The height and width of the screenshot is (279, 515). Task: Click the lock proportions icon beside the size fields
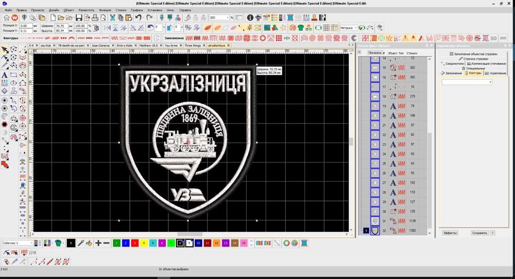(96, 28)
